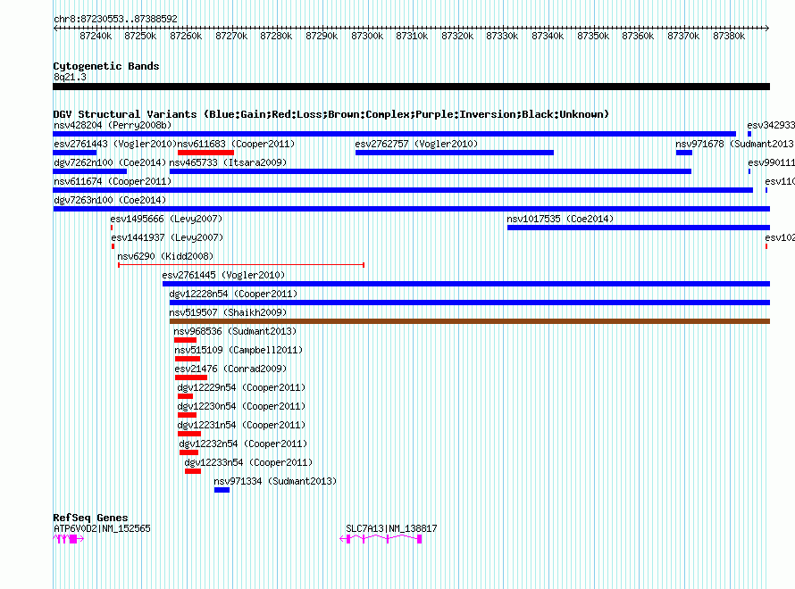Viewport: 795px width, 589px height.
Task: Click the 87240k ruler tick label
Action: pyautogui.click(x=96, y=36)
